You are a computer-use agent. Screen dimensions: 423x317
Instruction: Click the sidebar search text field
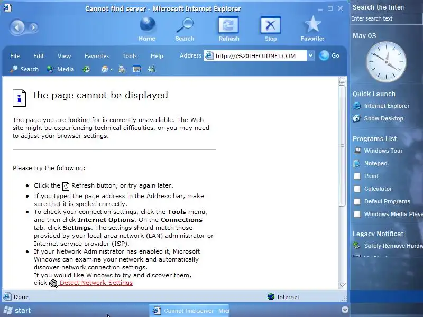[387, 18]
